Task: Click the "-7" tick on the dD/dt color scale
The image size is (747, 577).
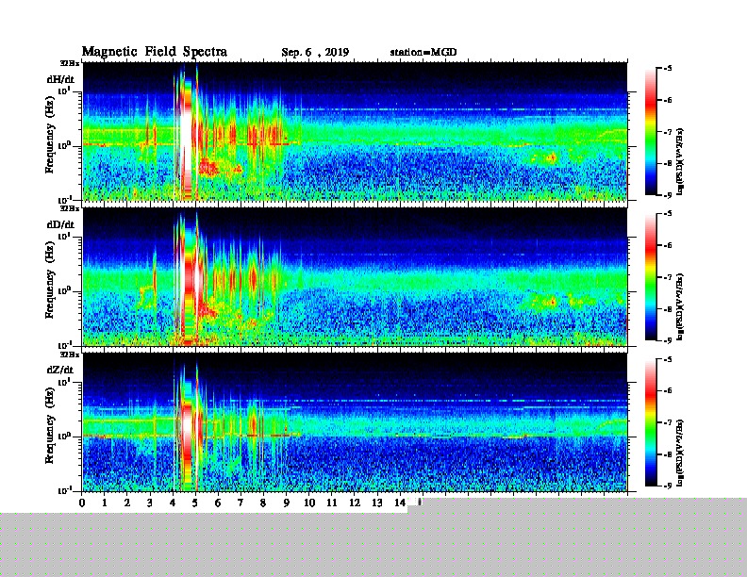Action: tap(668, 277)
